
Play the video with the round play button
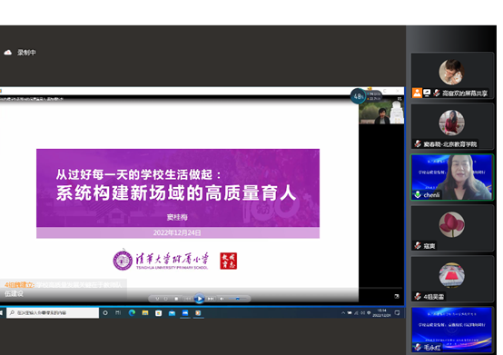point(200,299)
